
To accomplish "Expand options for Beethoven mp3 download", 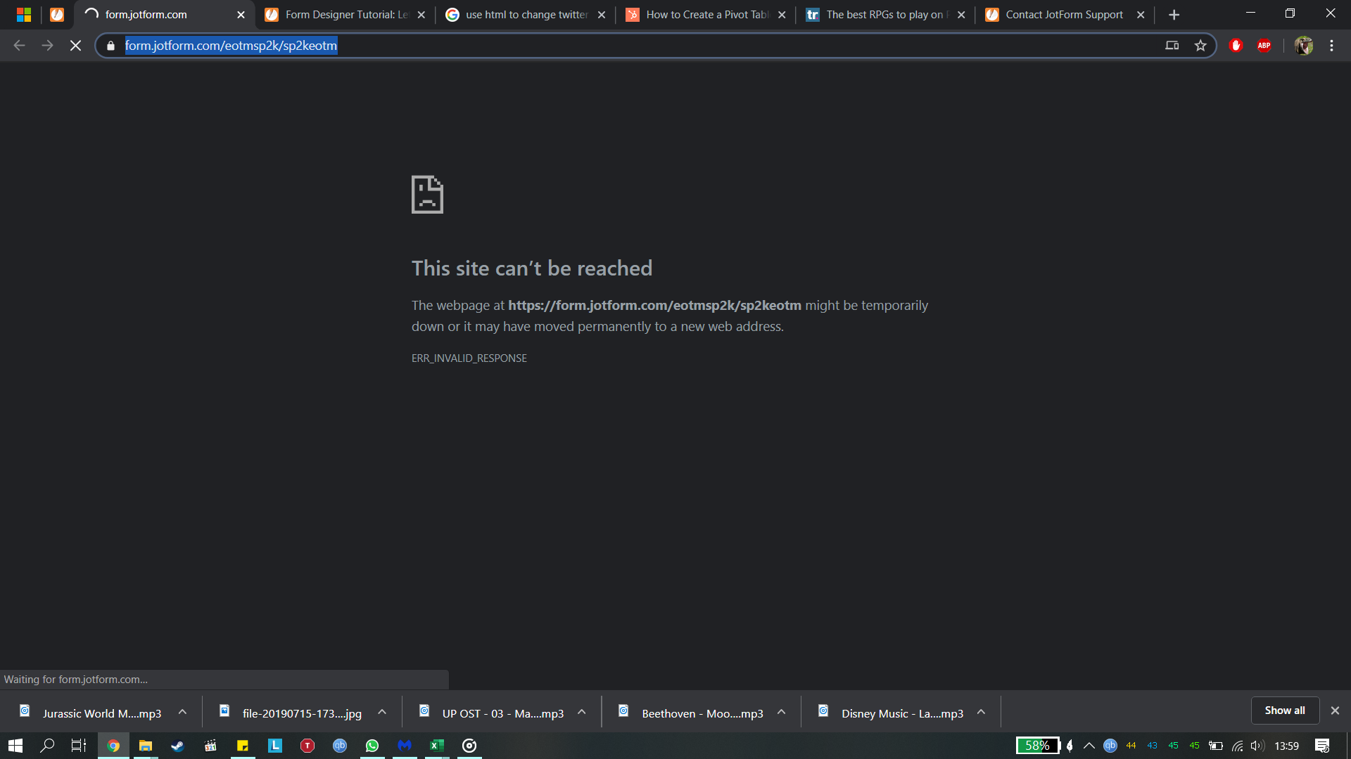I will [x=781, y=712].
